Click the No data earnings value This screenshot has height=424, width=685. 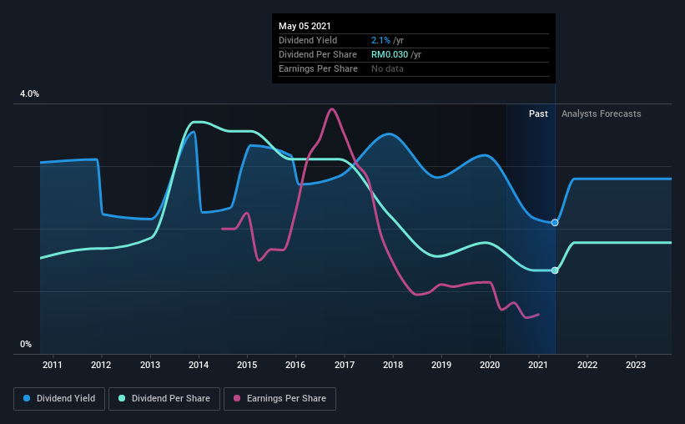[387, 68]
